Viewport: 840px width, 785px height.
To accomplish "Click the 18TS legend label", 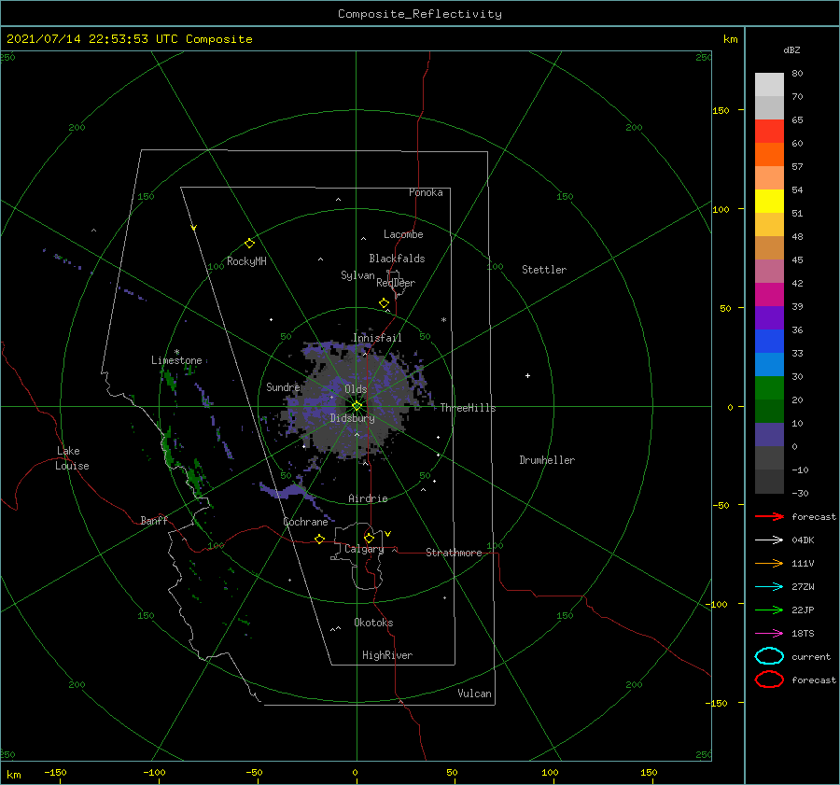I will [803, 633].
